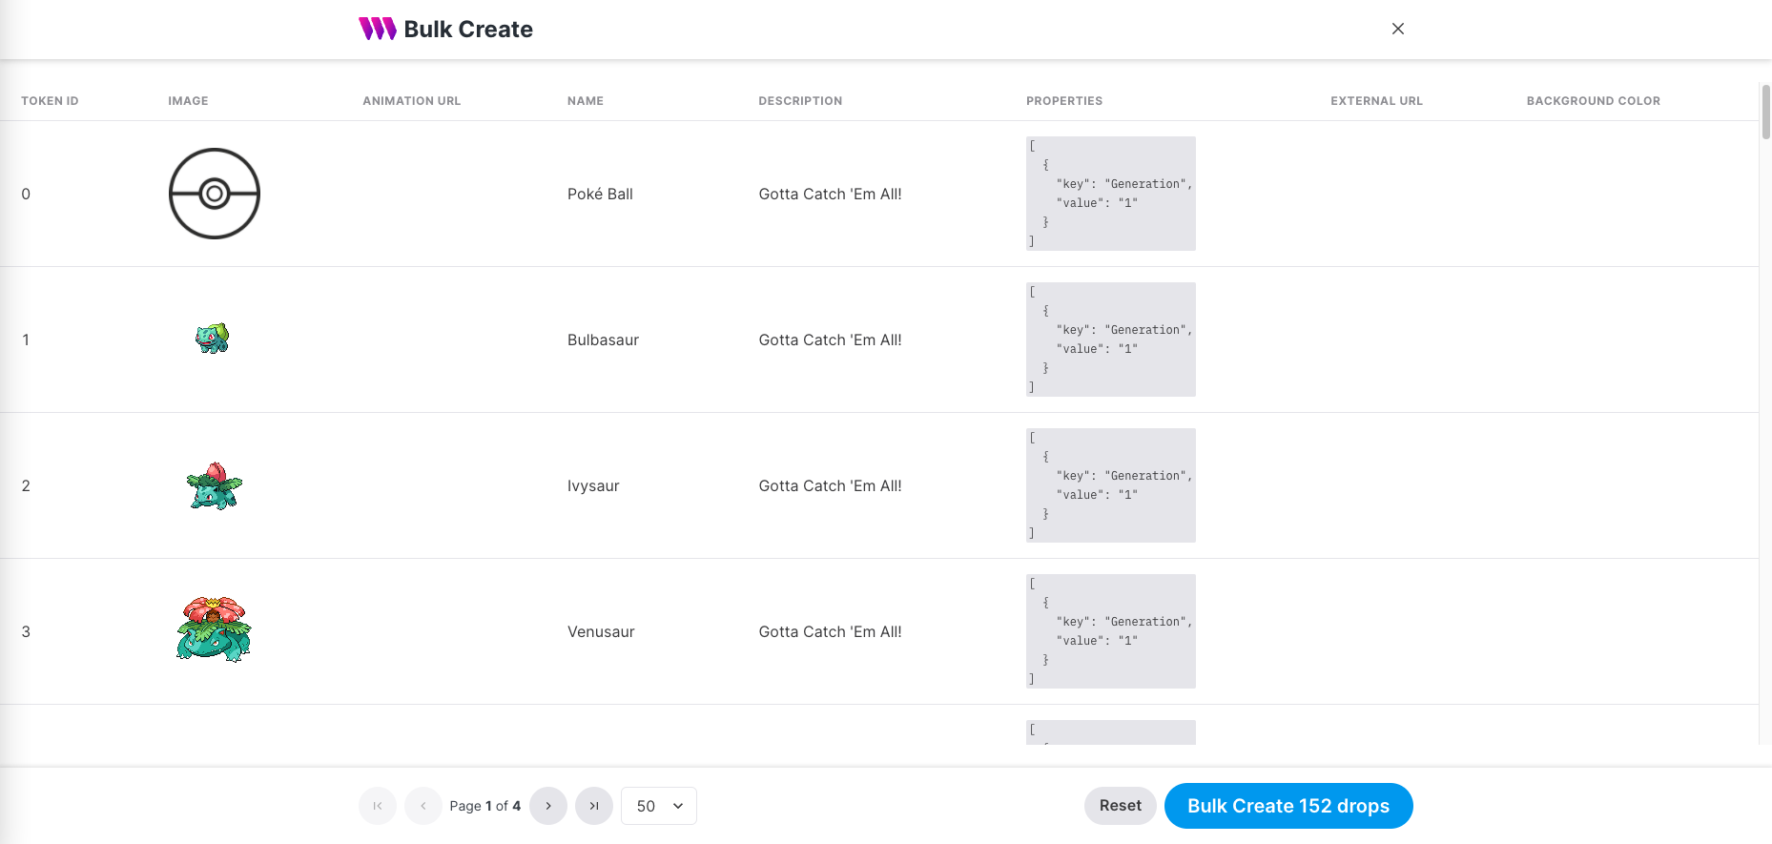Click the Venusaur sprite thumbnail
This screenshot has height=844, width=1772.
(214, 629)
